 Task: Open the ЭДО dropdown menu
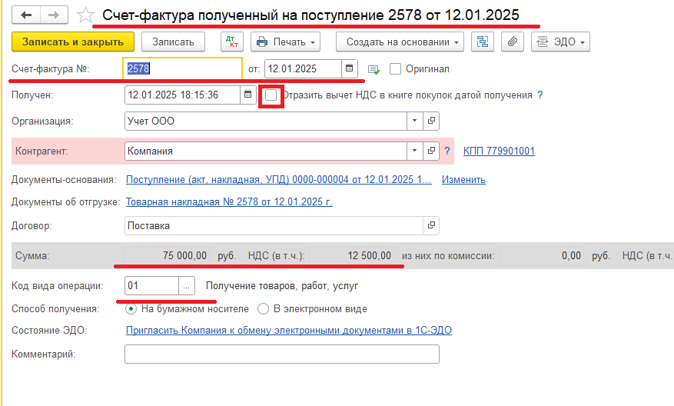tap(560, 42)
